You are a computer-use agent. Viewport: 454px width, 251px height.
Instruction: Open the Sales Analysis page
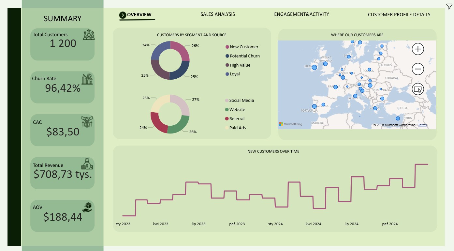click(218, 14)
